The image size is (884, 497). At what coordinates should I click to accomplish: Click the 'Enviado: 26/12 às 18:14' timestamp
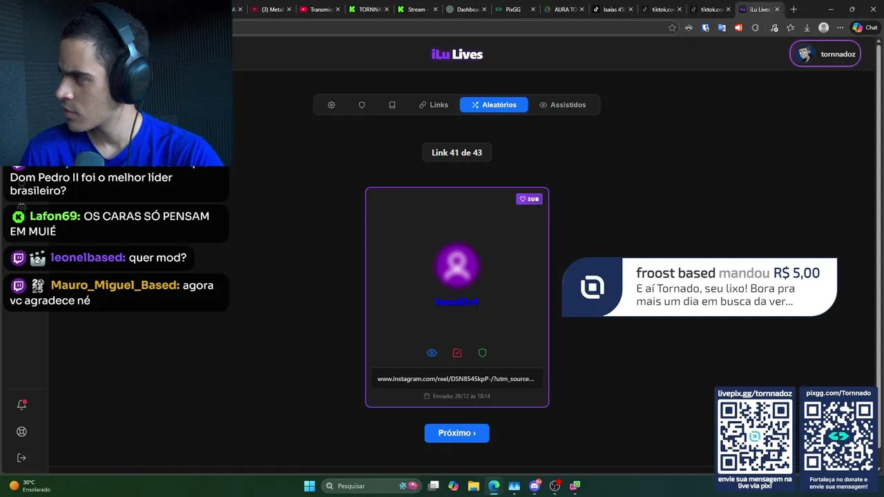tap(457, 396)
